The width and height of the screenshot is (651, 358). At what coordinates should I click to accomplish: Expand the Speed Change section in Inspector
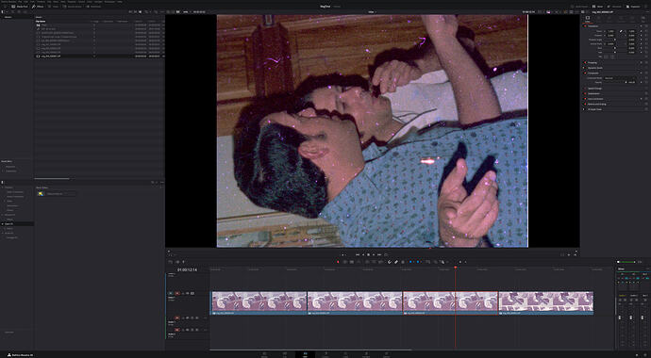pos(594,89)
